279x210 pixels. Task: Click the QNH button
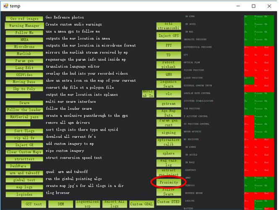tap(169, 74)
